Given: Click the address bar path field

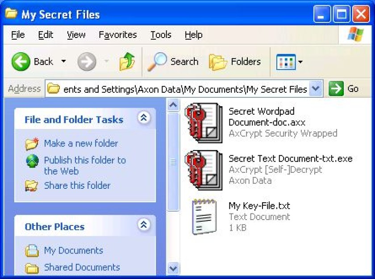Looking at the screenshot, I should point(185,89).
